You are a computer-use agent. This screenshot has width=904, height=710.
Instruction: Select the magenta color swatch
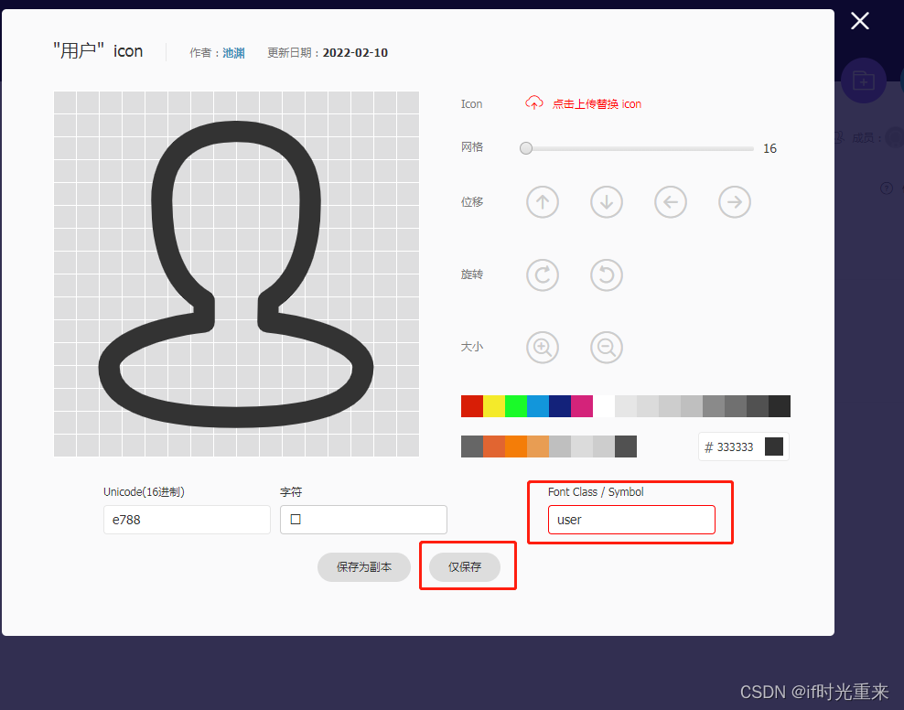[581, 406]
